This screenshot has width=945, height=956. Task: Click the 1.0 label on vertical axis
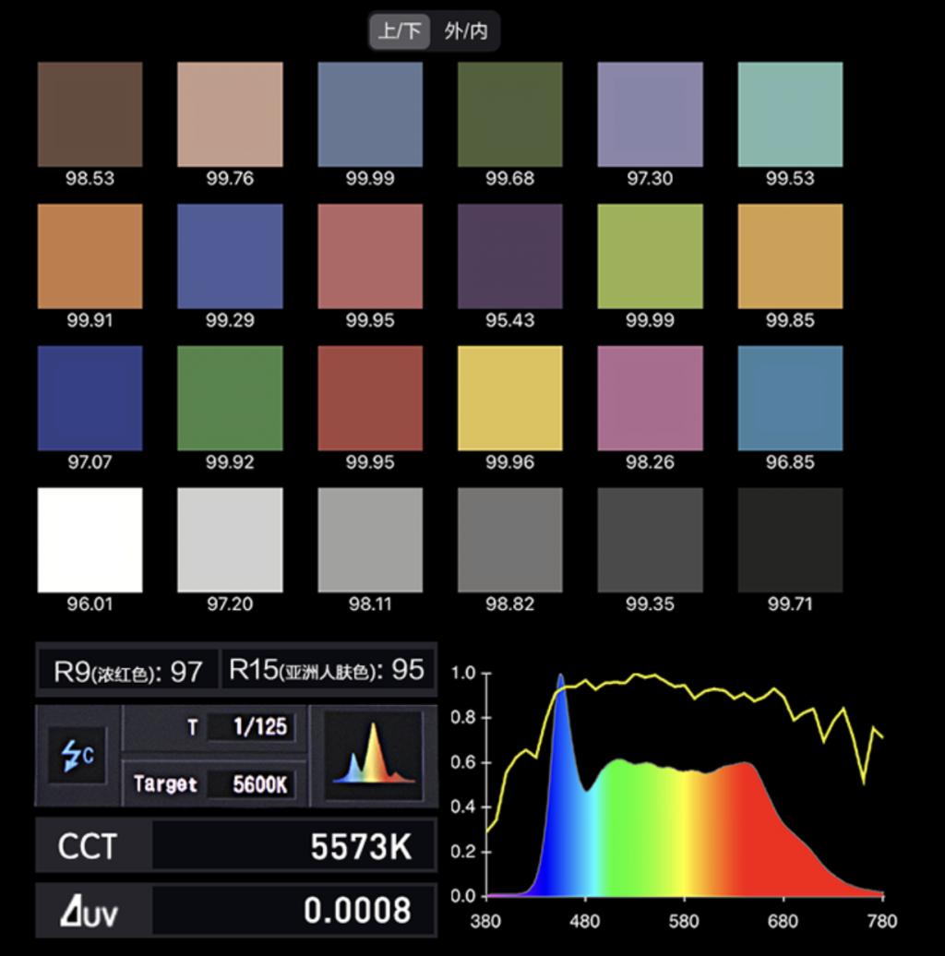pyautogui.click(x=463, y=673)
